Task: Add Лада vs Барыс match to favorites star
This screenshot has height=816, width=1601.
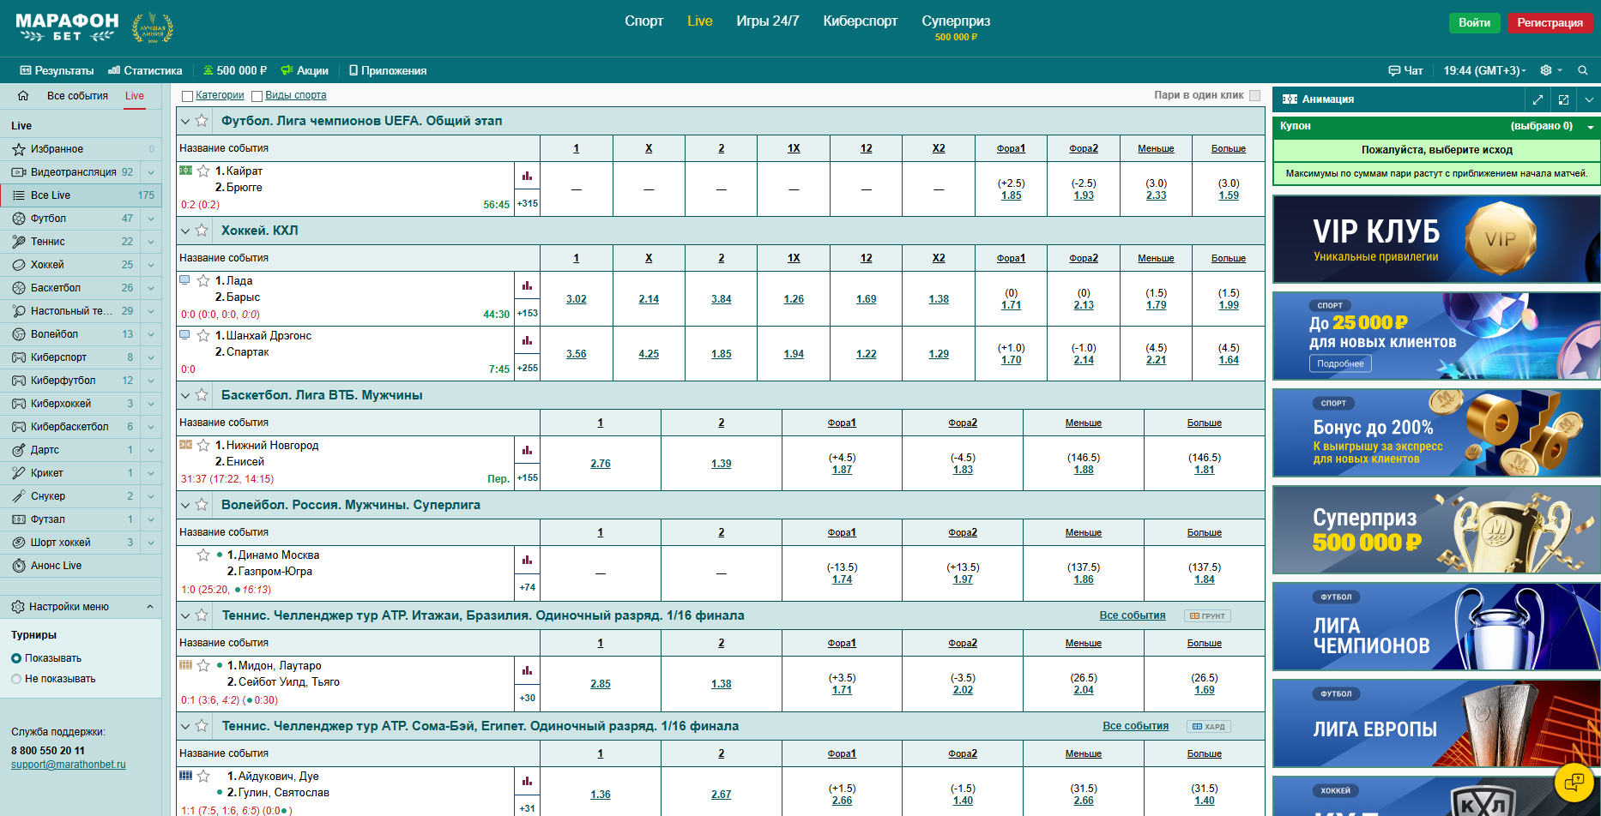Action: click(x=203, y=280)
